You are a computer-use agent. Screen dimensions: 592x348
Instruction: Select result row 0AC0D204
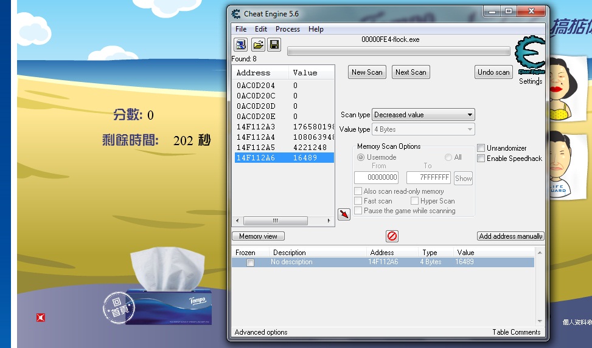(284, 86)
